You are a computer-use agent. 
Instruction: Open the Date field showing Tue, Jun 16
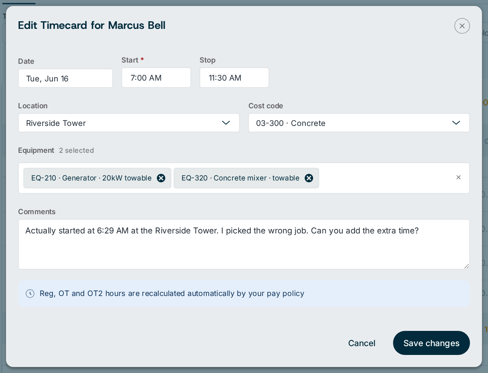coord(65,78)
